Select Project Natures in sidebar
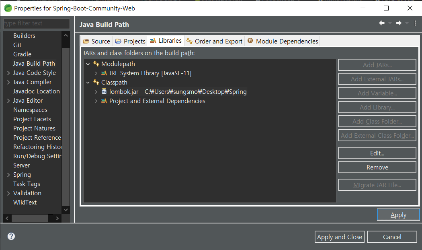 tap(34, 128)
